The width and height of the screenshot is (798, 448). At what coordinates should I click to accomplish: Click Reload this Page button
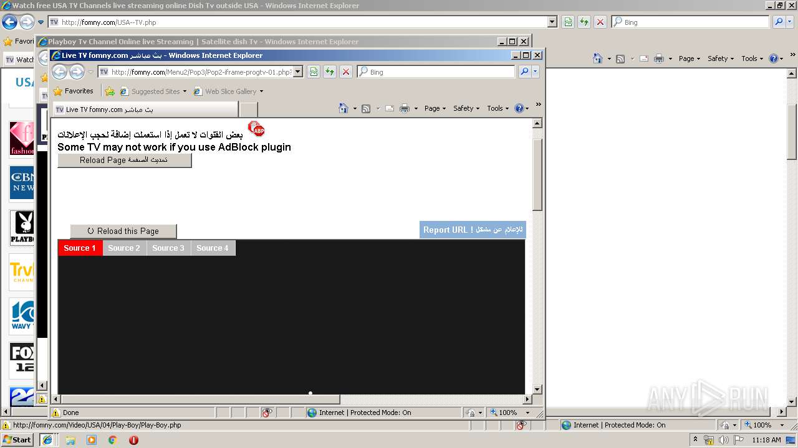click(123, 231)
